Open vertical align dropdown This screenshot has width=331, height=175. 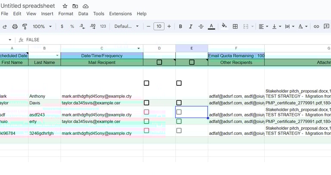point(277,26)
